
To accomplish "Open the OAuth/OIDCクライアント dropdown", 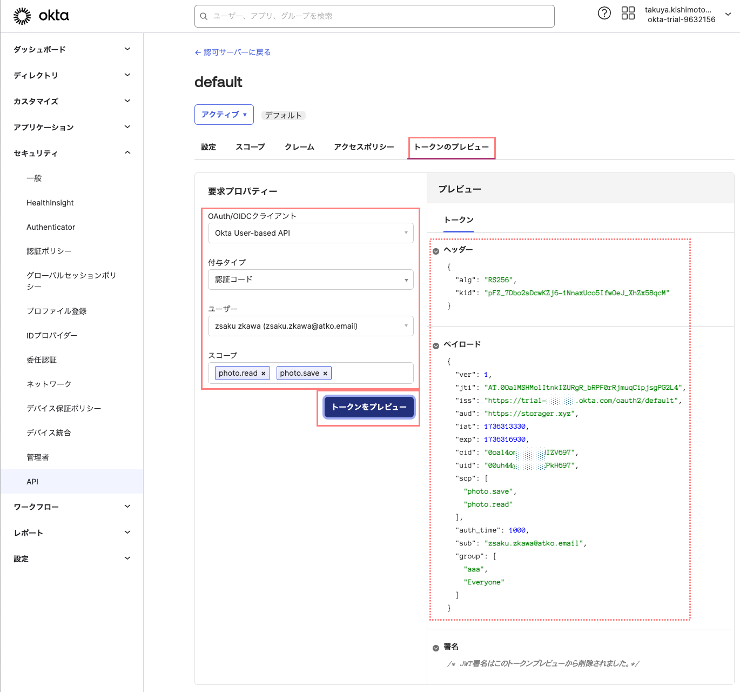I will coord(311,233).
